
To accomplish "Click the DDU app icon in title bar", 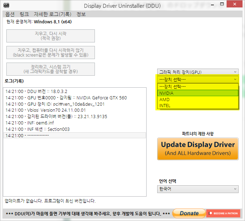I will [6, 5].
